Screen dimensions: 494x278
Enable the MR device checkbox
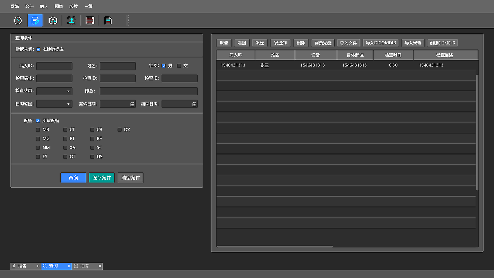pyautogui.click(x=38, y=130)
